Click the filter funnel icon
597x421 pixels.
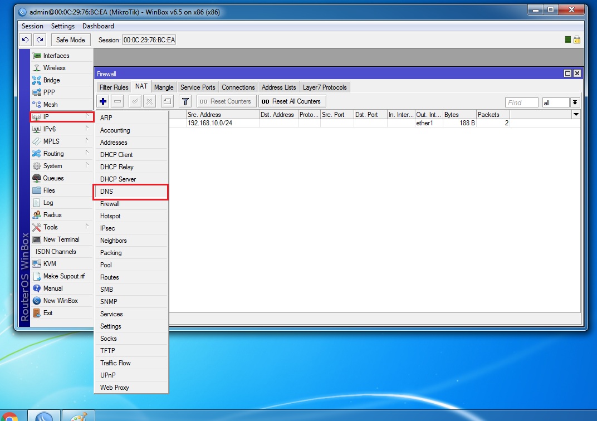coord(185,101)
